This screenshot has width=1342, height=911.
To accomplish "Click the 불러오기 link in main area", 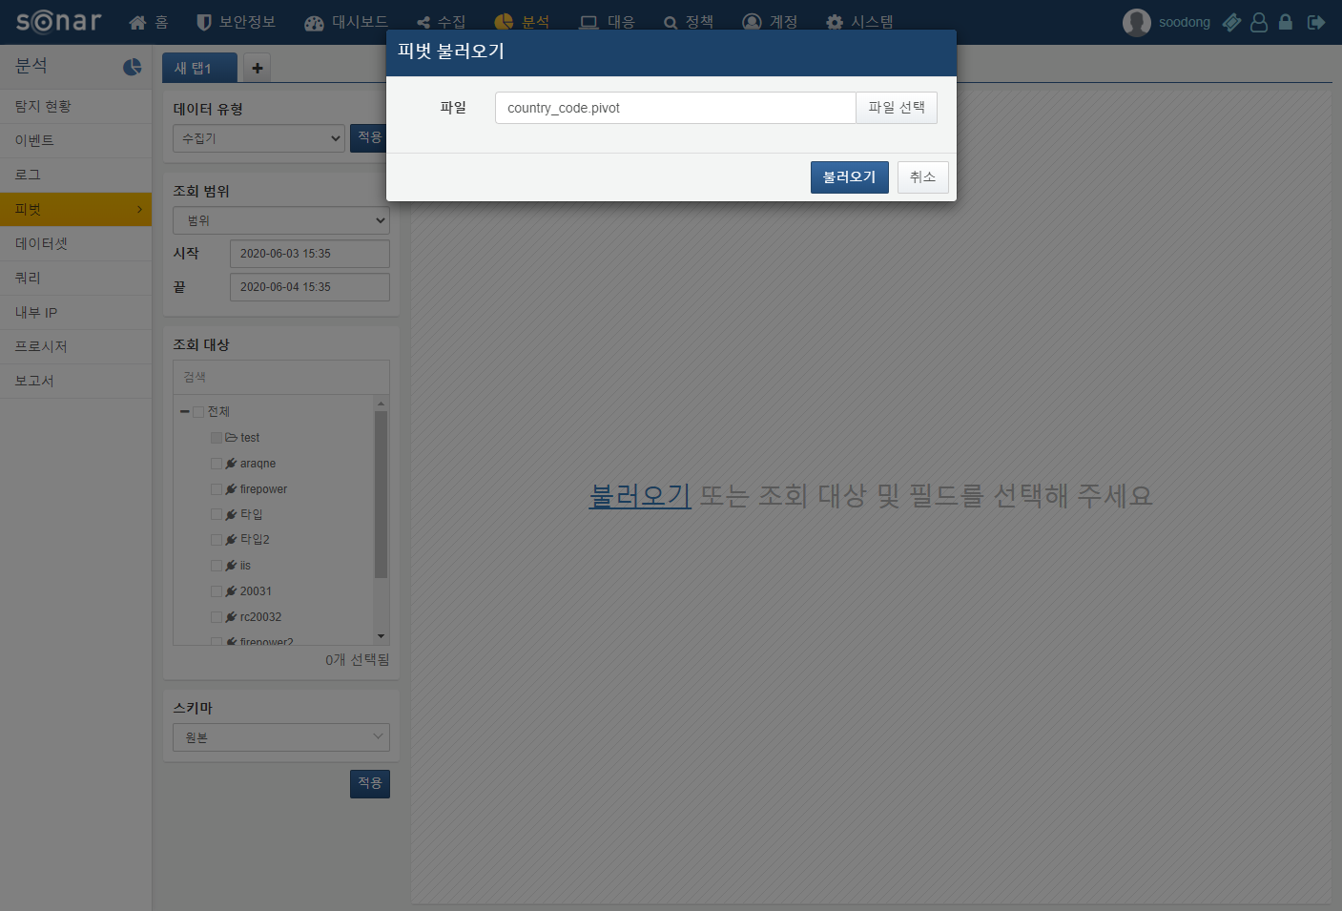I will (x=640, y=496).
